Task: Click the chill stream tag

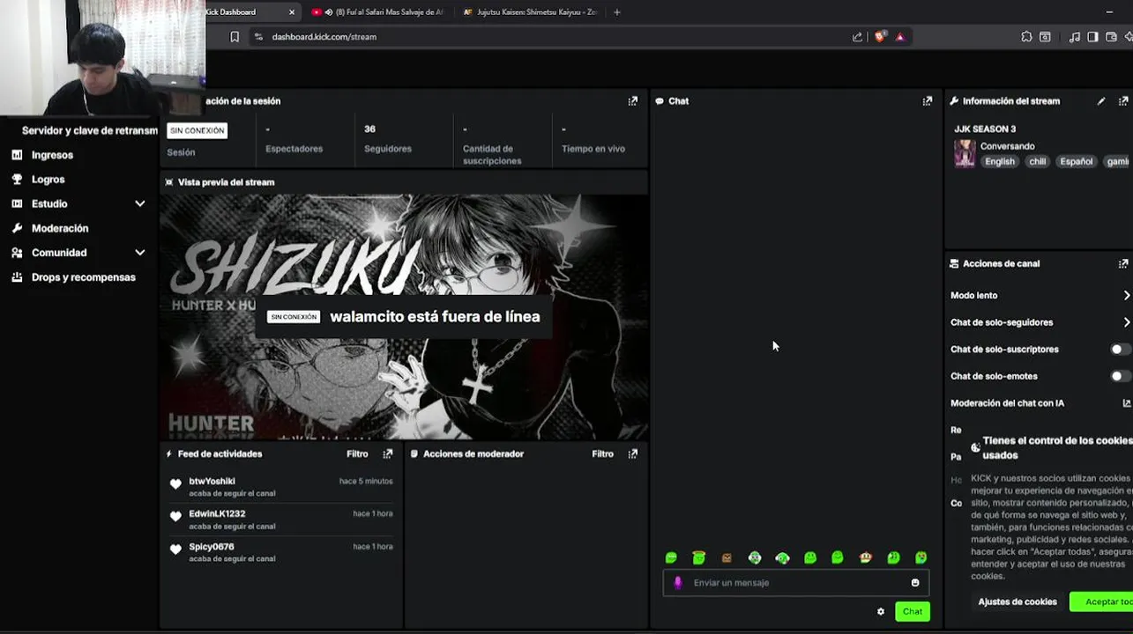Action: tap(1037, 162)
